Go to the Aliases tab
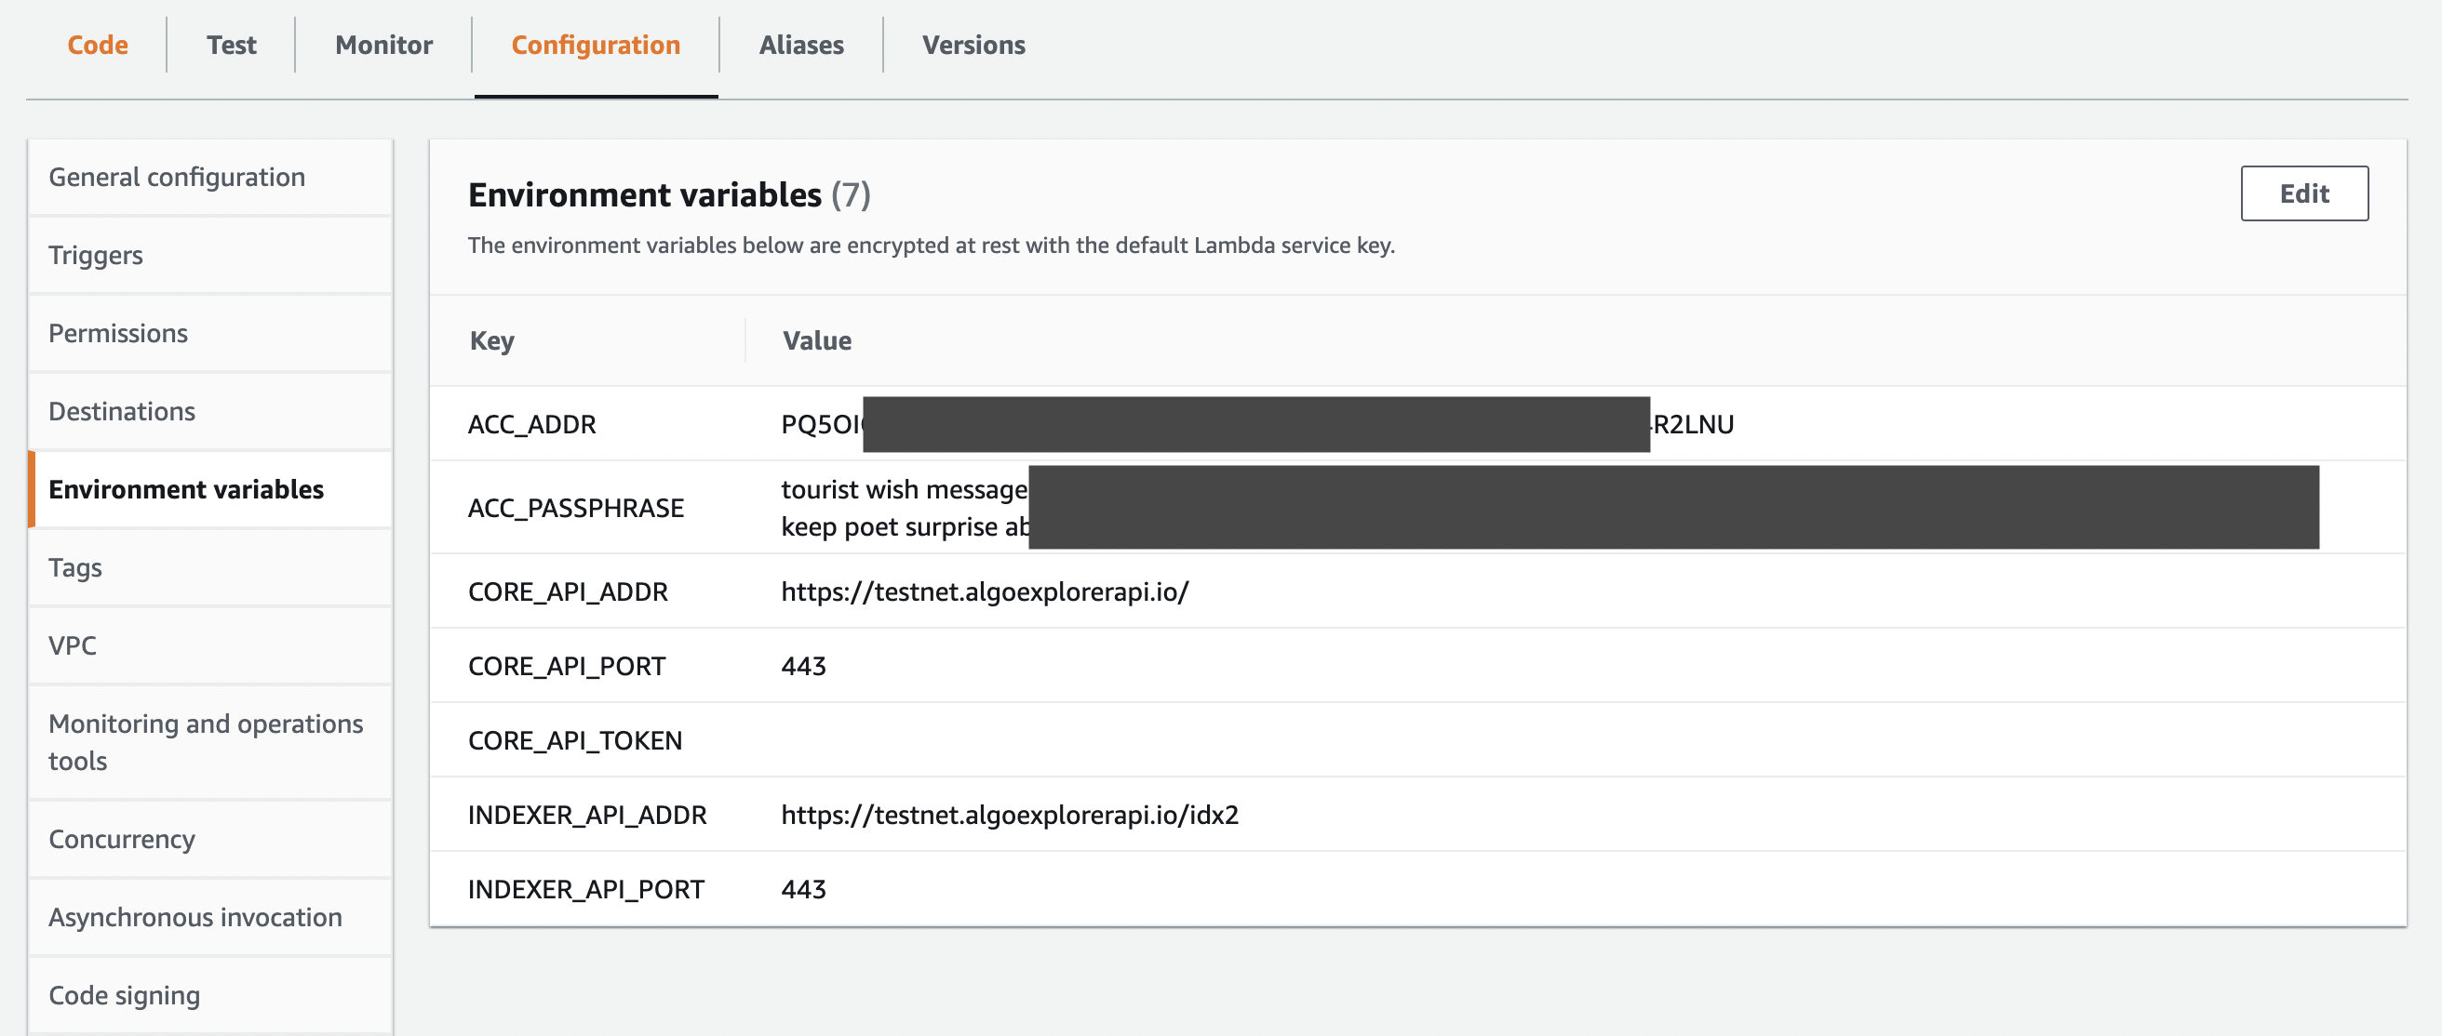2442x1036 pixels. point(801,45)
